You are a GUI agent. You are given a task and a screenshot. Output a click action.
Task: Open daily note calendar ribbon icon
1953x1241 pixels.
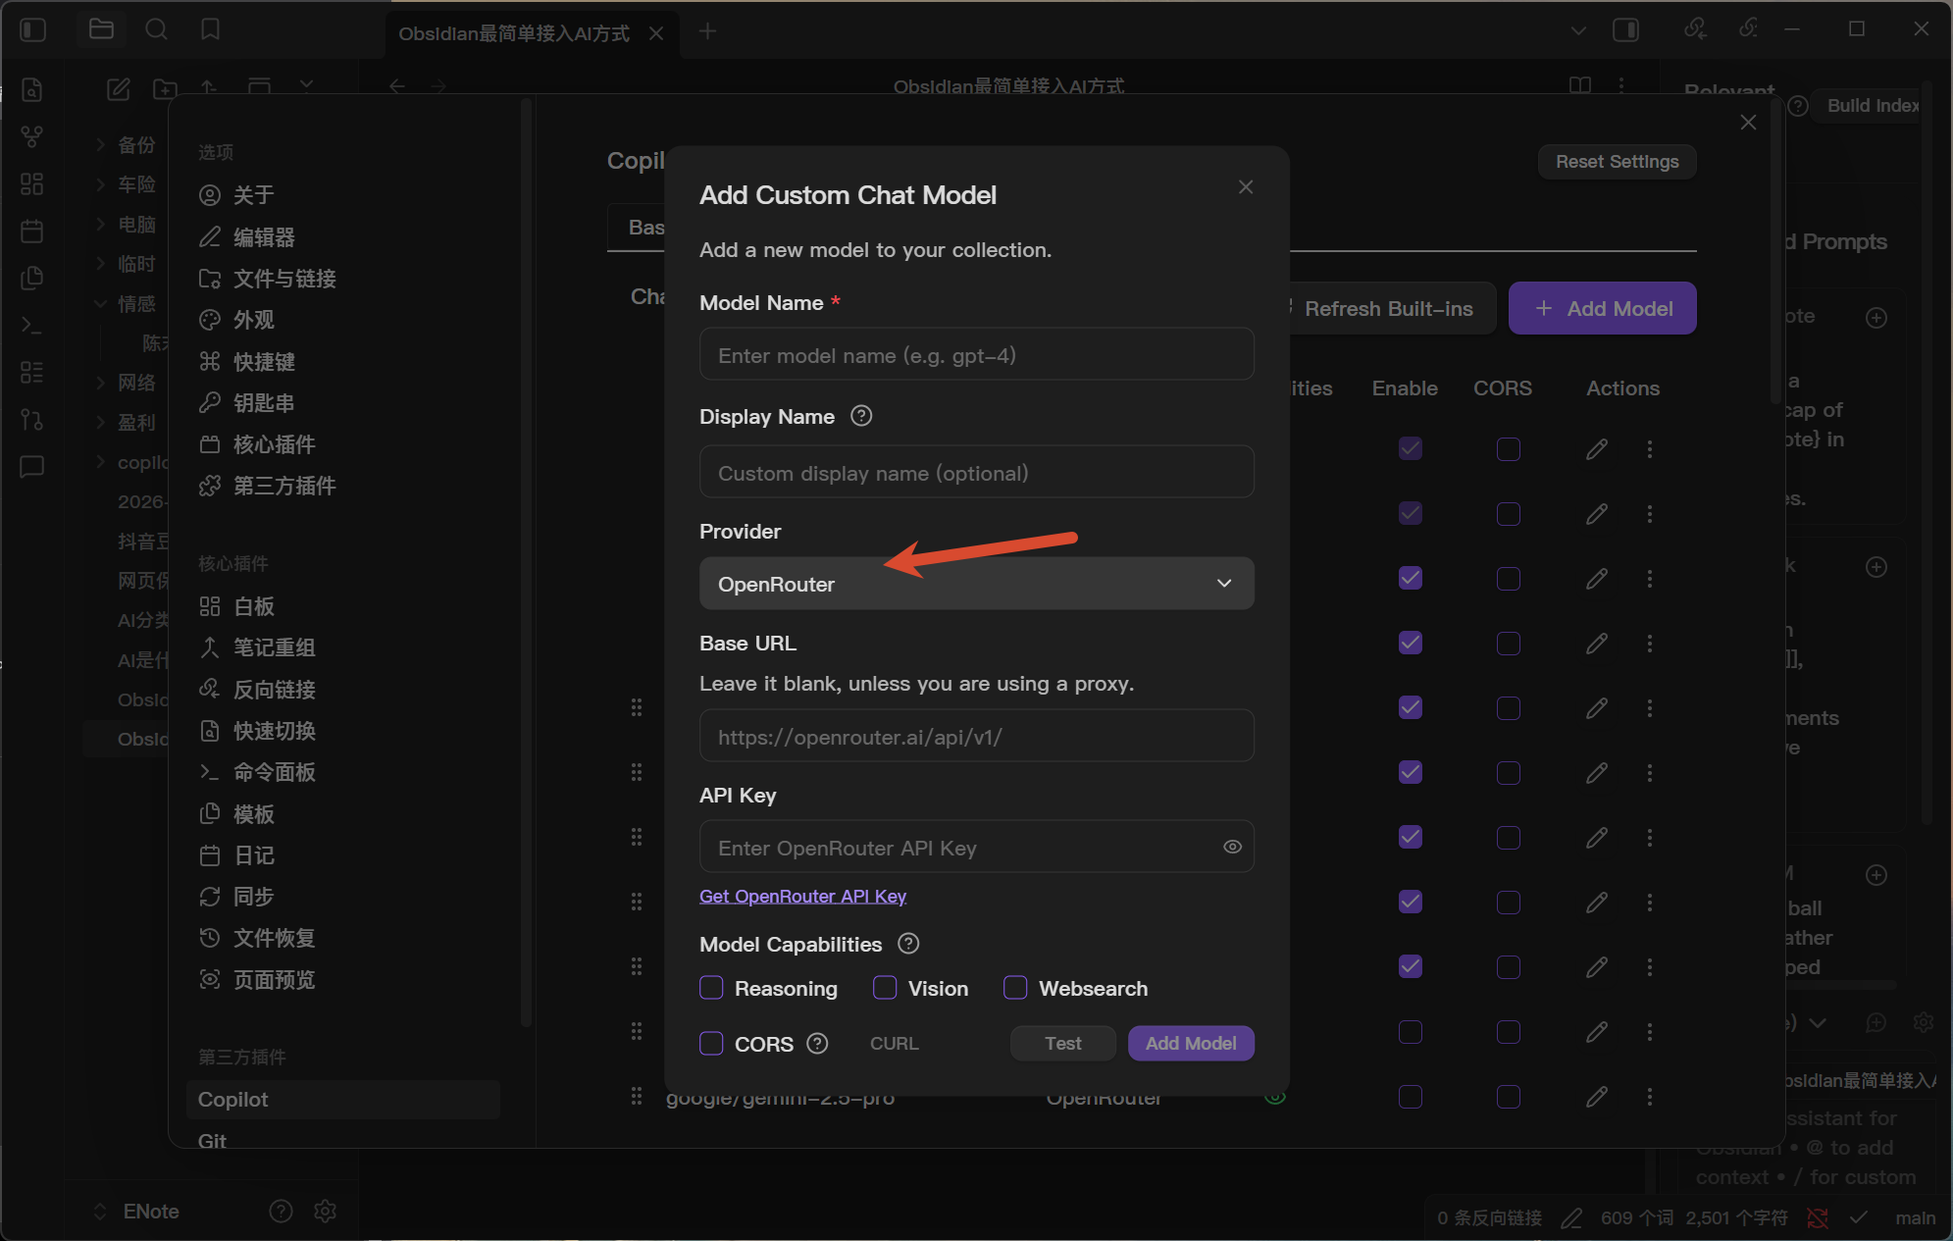[x=32, y=231]
